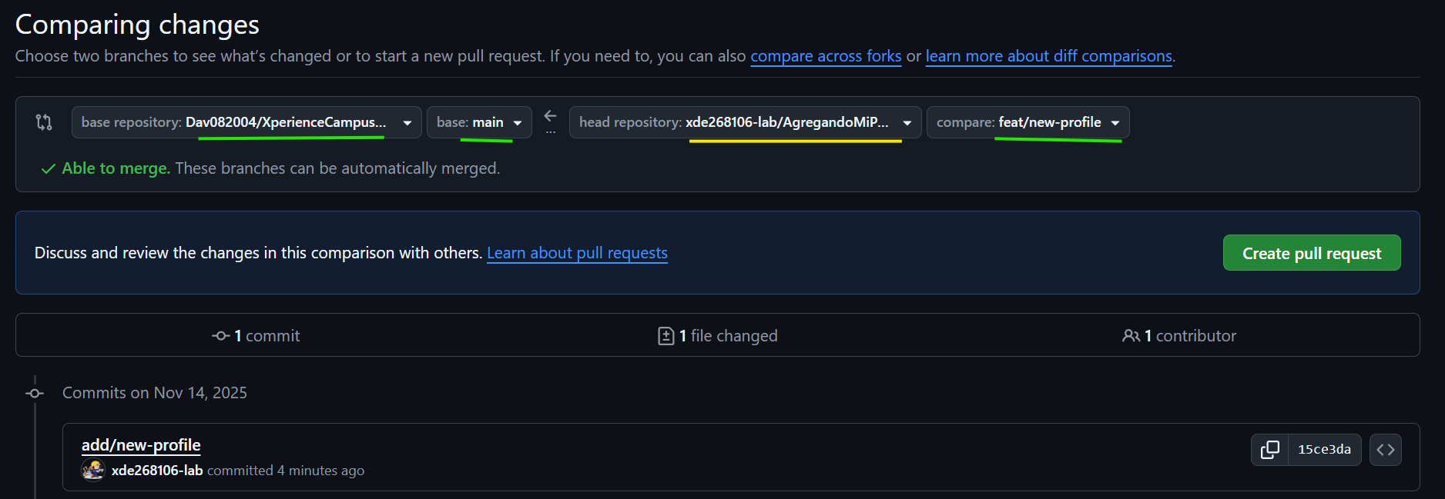
Task: Click the Create pull request button
Action: (x=1311, y=253)
